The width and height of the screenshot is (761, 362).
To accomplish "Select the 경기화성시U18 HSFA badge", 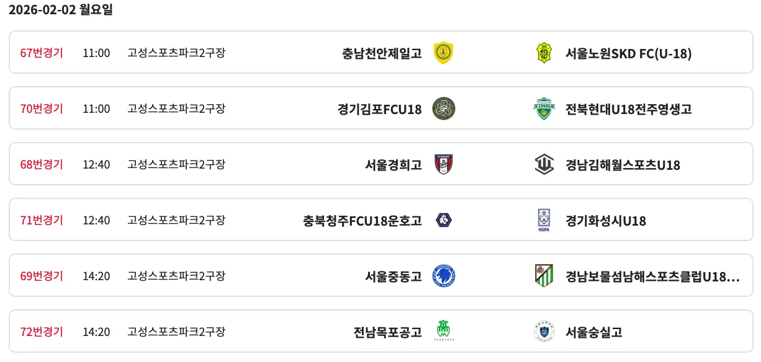I will point(543,220).
